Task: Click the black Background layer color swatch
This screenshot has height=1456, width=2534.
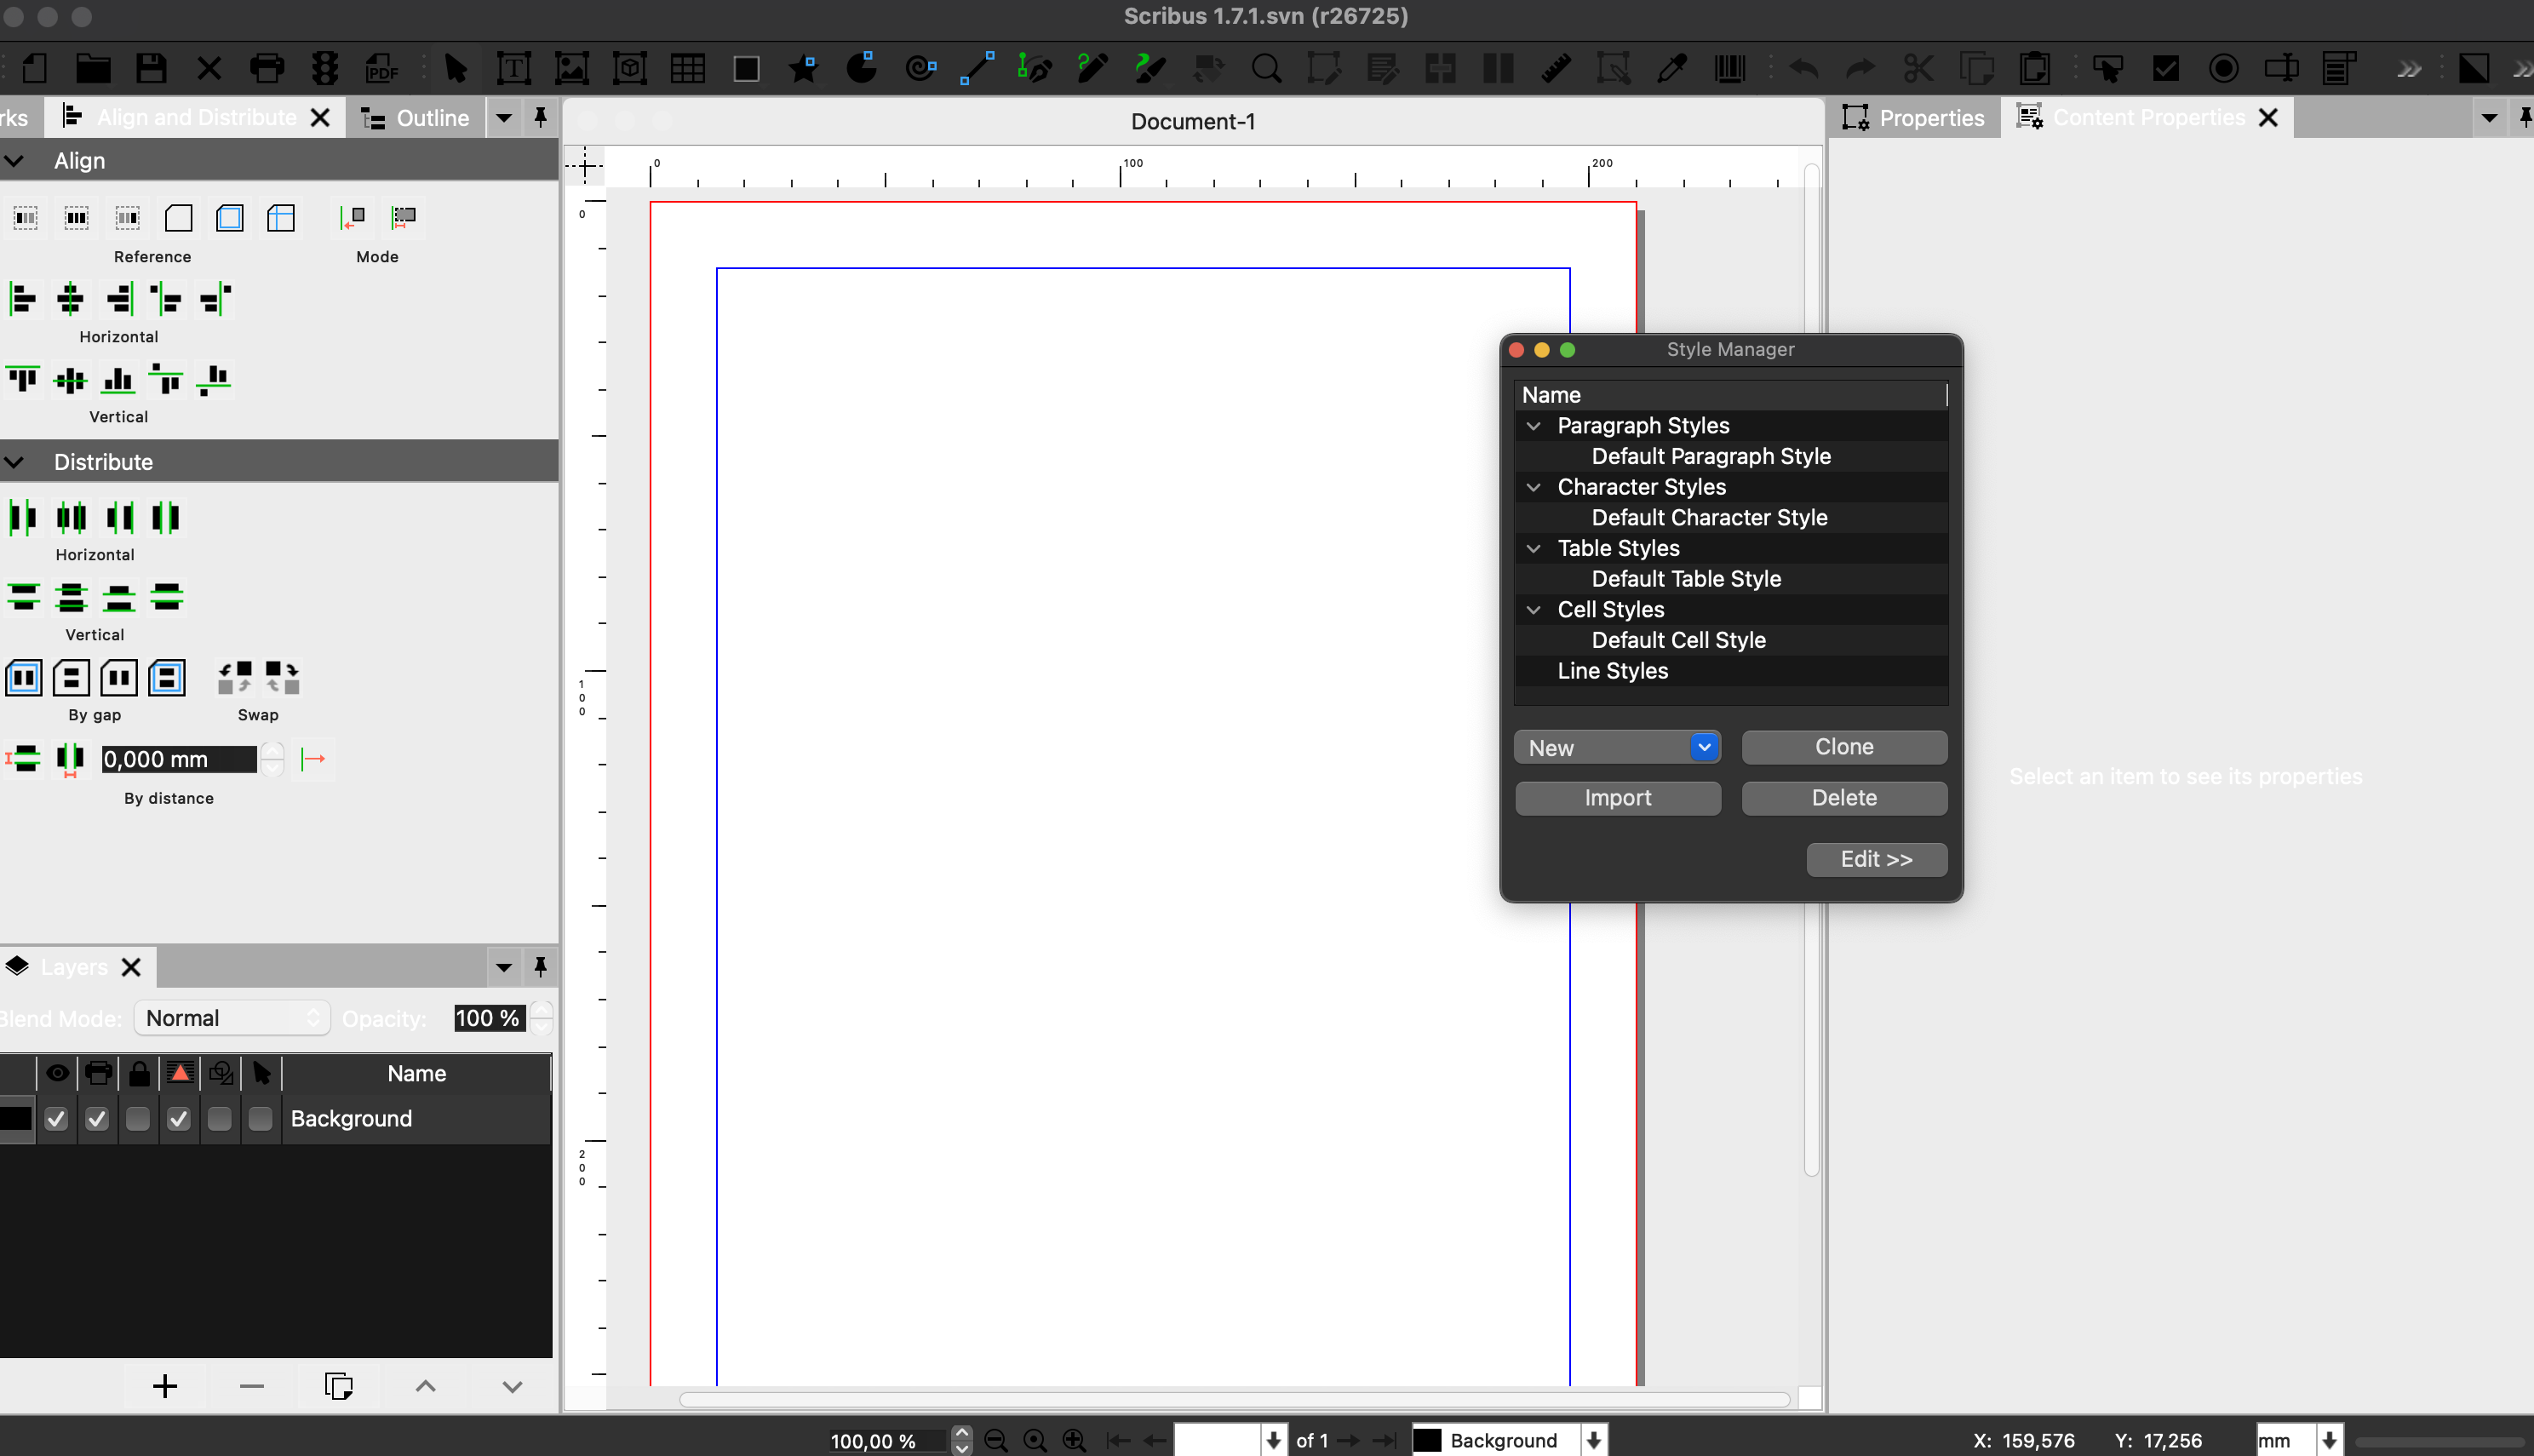Action: (16, 1119)
